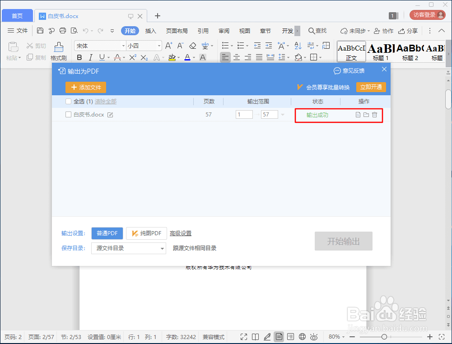Open the output folder for 白皮书.docx
This screenshot has width=452, height=344.
(366, 115)
